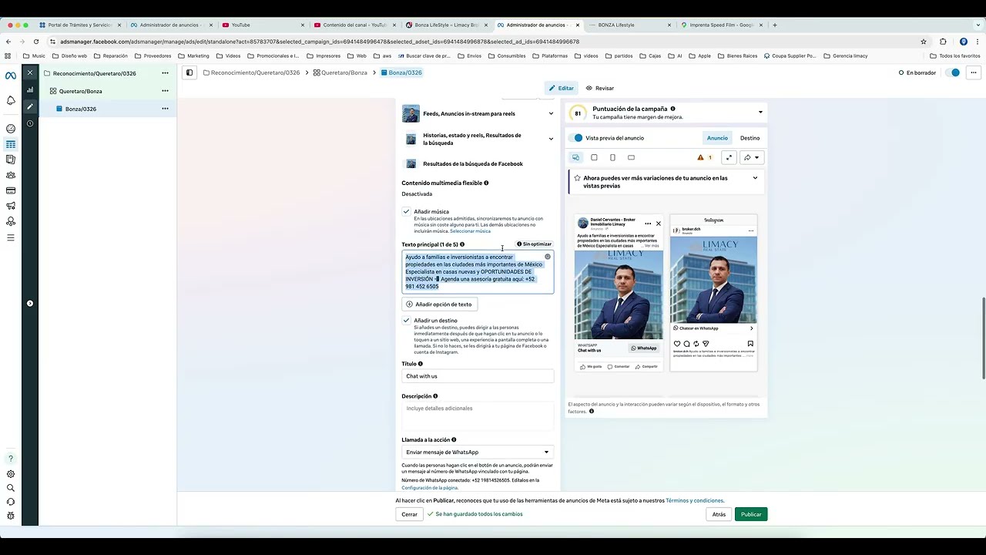Select the pencil edit mode icon
986x555 pixels.
coord(30,106)
